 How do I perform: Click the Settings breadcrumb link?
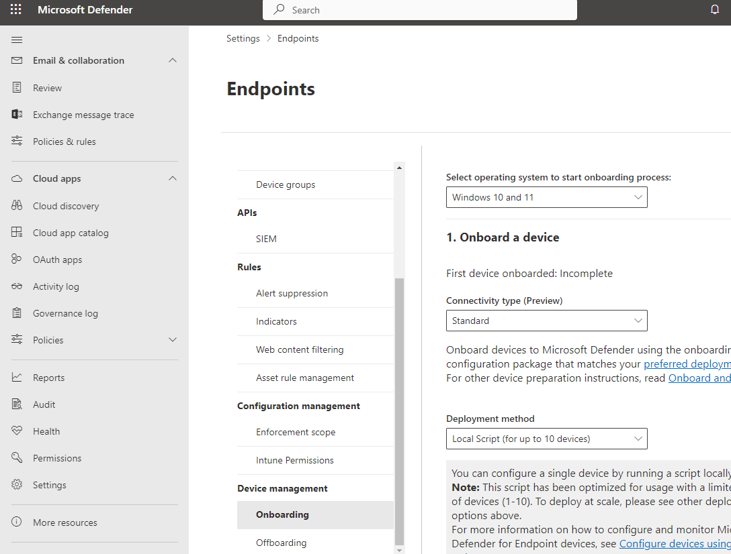(x=243, y=39)
